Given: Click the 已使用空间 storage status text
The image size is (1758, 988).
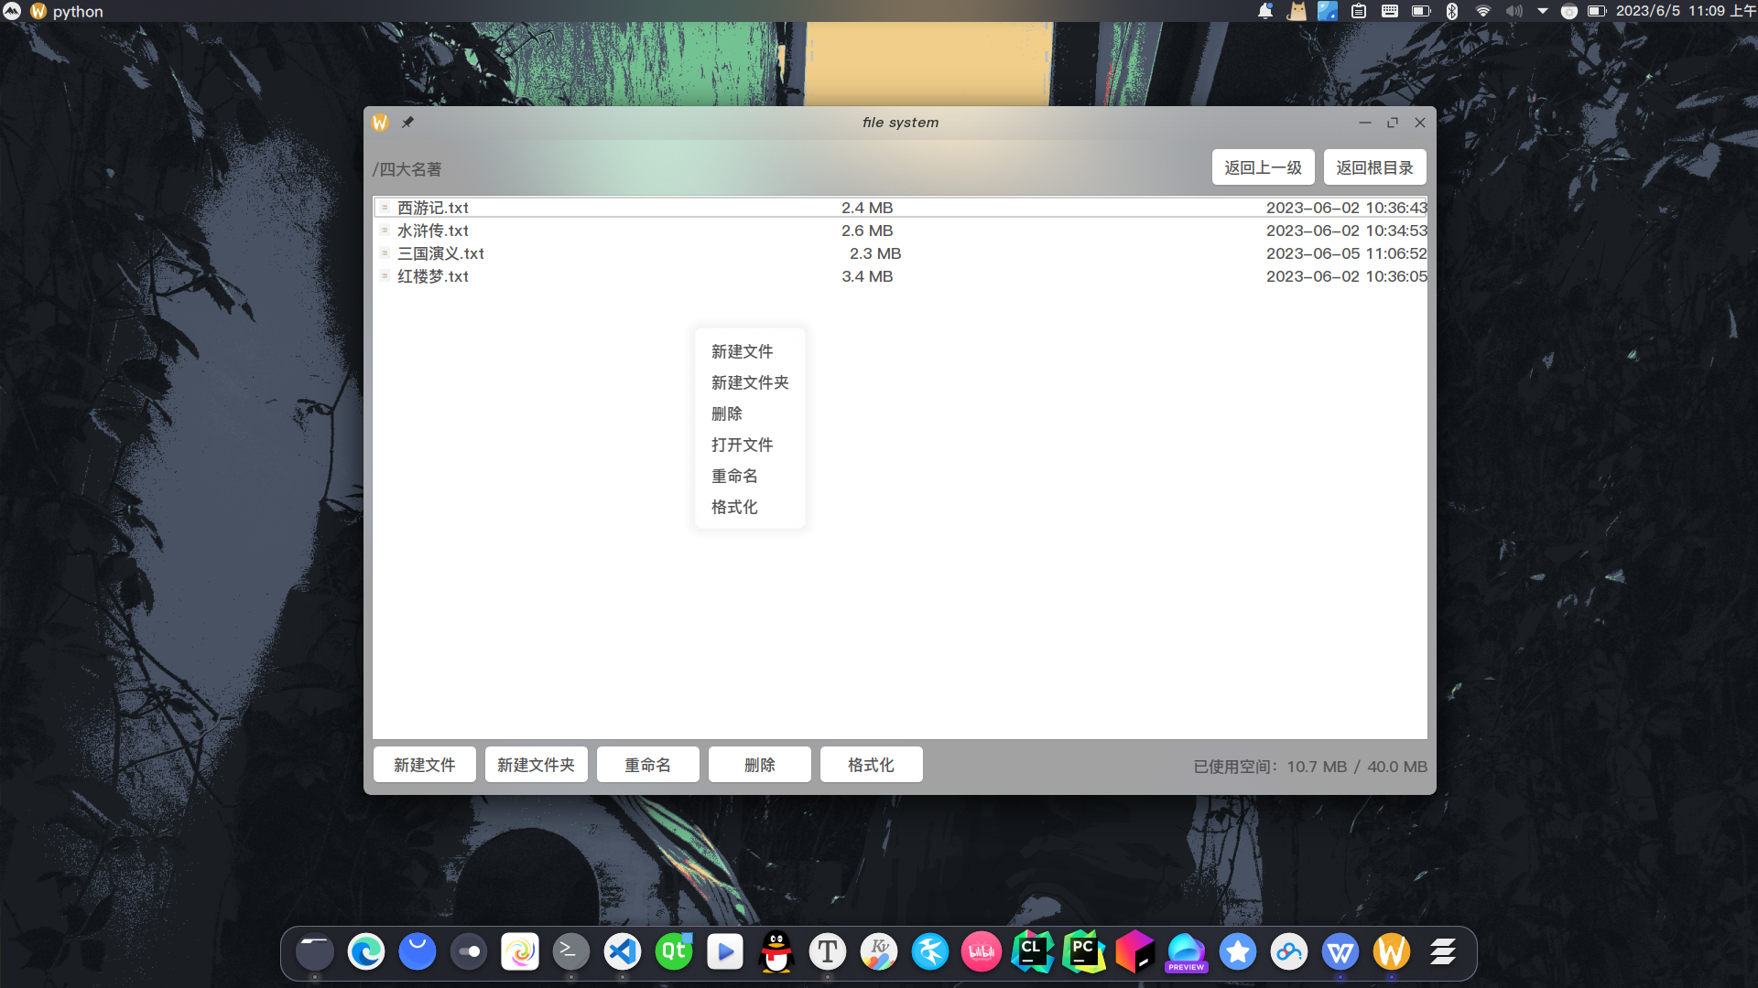Looking at the screenshot, I should tap(1310, 767).
